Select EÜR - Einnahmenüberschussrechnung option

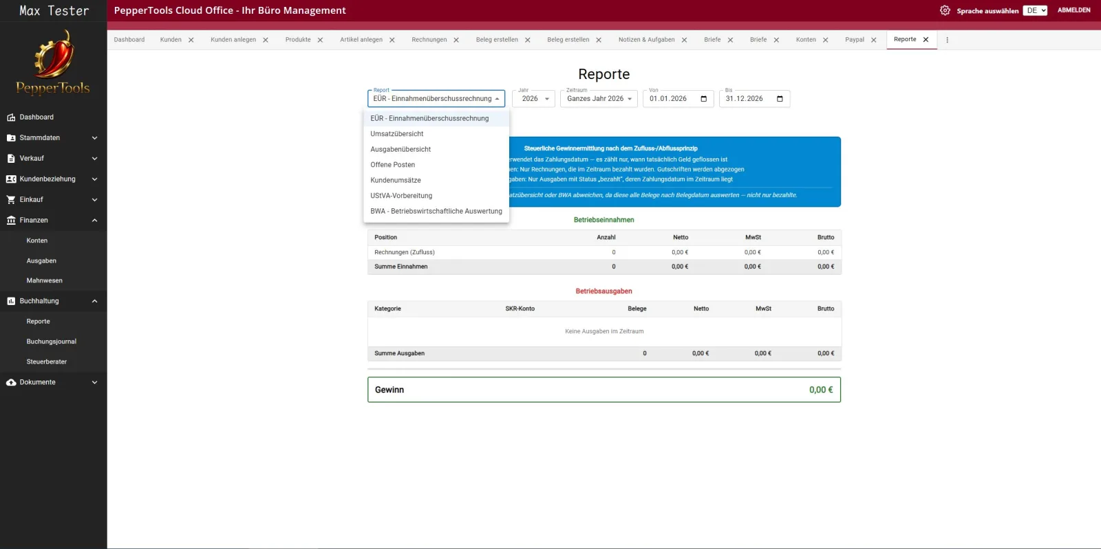436,118
